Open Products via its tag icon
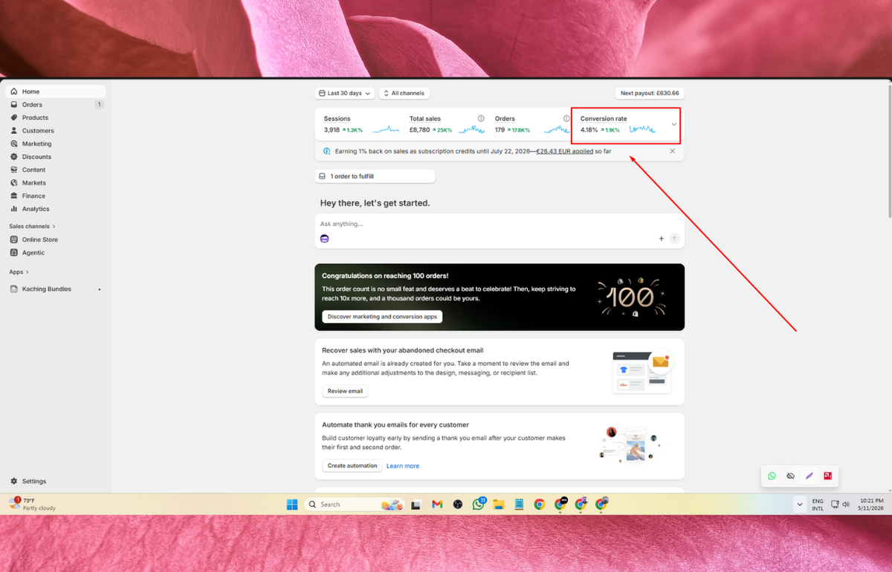 click(14, 118)
